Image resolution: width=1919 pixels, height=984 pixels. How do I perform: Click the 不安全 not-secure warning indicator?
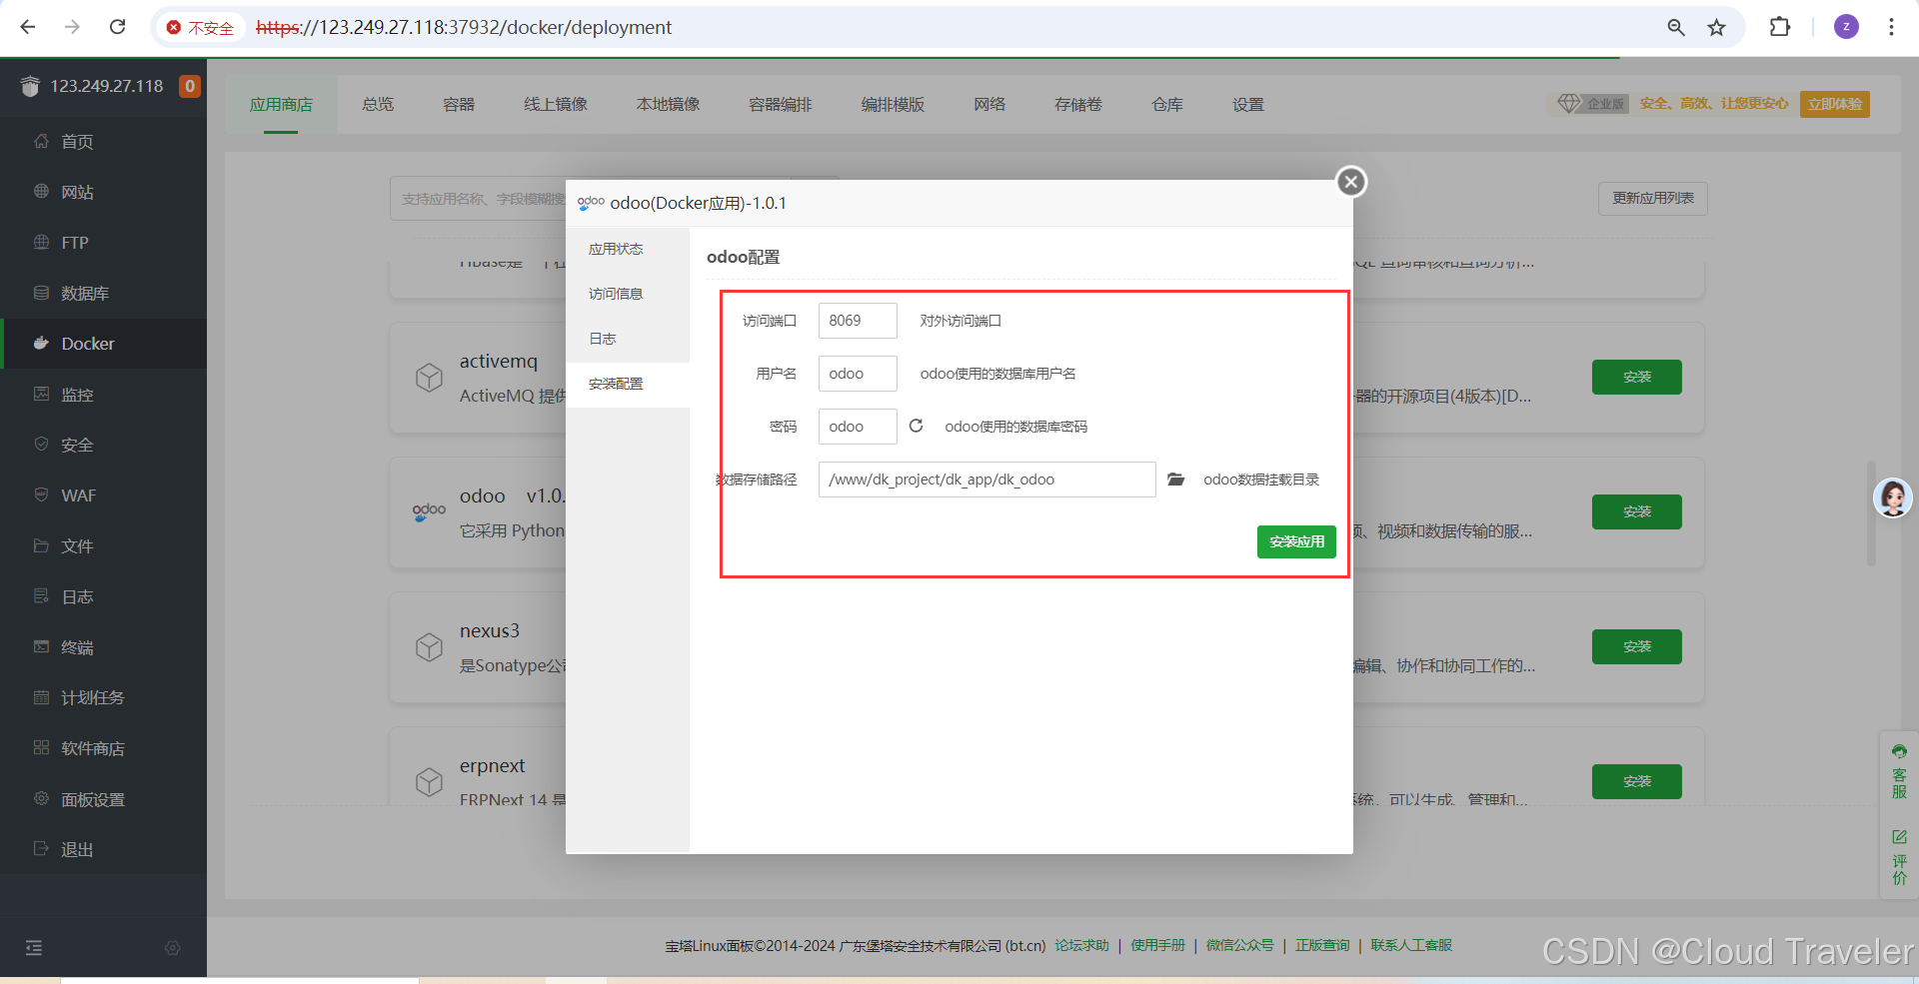(200, 28)
